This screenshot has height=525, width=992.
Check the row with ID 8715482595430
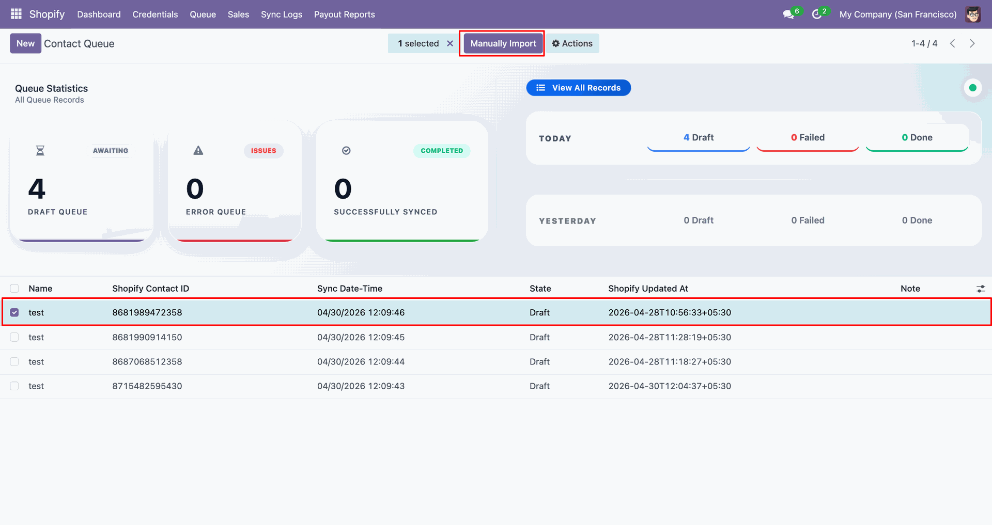coord(14,386)
